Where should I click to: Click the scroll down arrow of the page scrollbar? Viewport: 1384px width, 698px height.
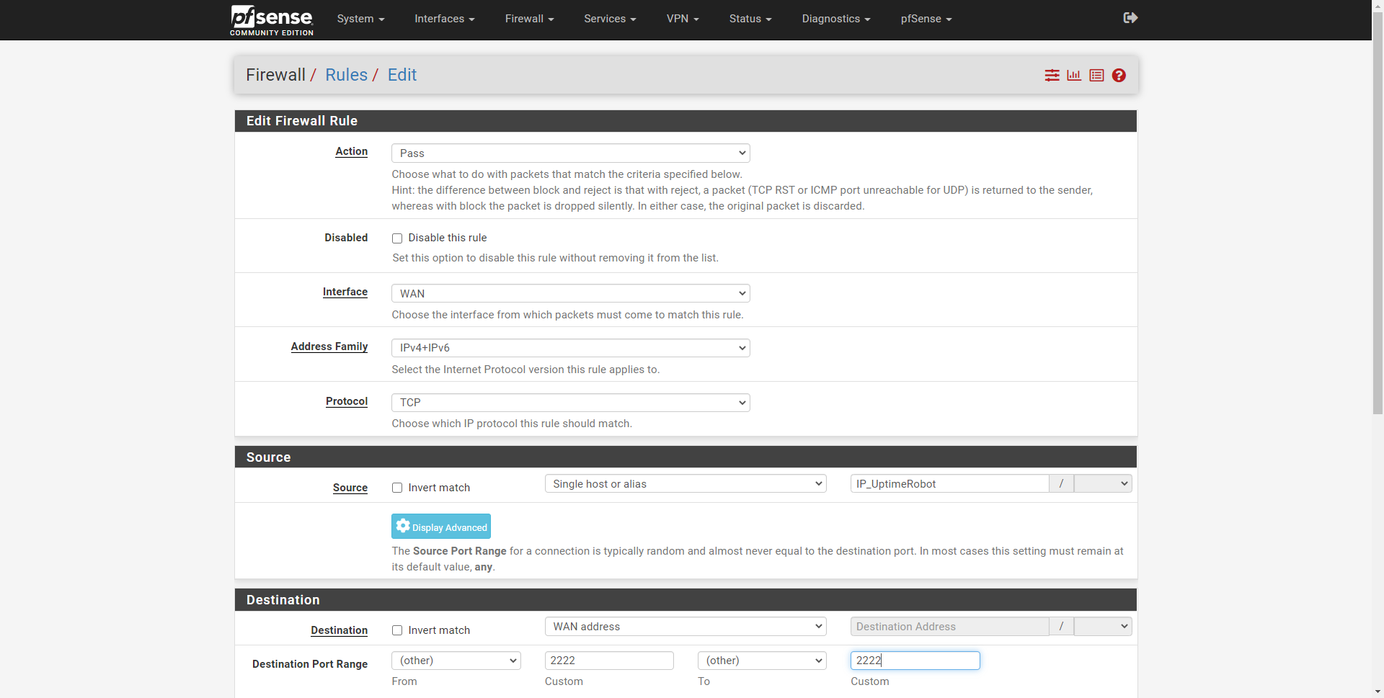(1378, 692)
